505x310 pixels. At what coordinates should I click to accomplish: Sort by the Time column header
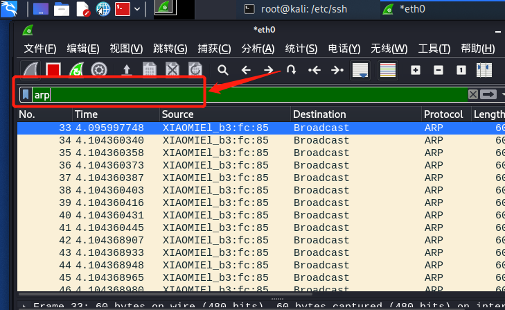tap(116, 114)
